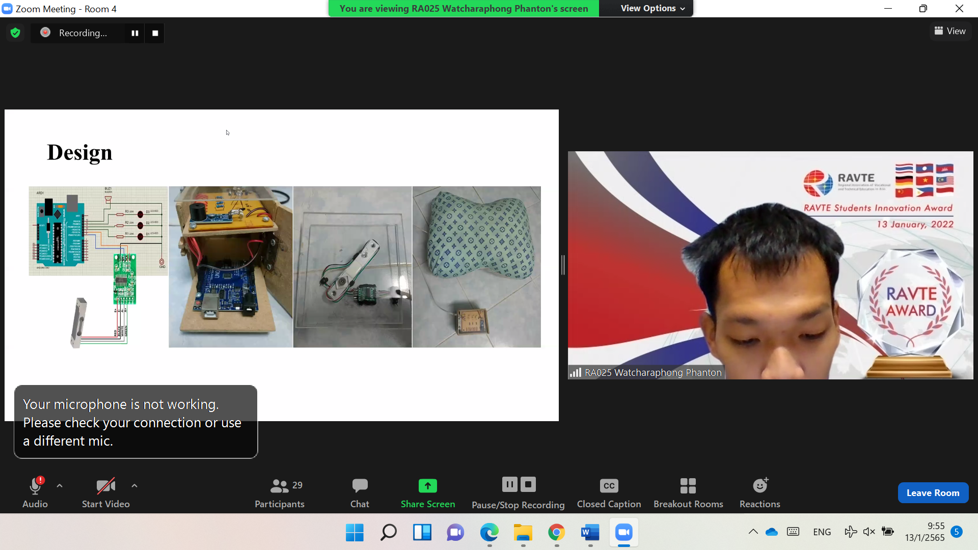Click the Leave Room button
Viewport: 978px width, 550px height.
coord(933,492)
